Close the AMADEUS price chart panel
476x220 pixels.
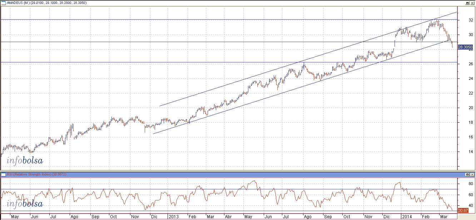(472, 3)
